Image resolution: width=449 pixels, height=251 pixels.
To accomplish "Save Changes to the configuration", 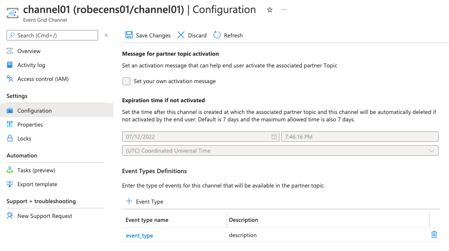I will (x=148, y=35).
